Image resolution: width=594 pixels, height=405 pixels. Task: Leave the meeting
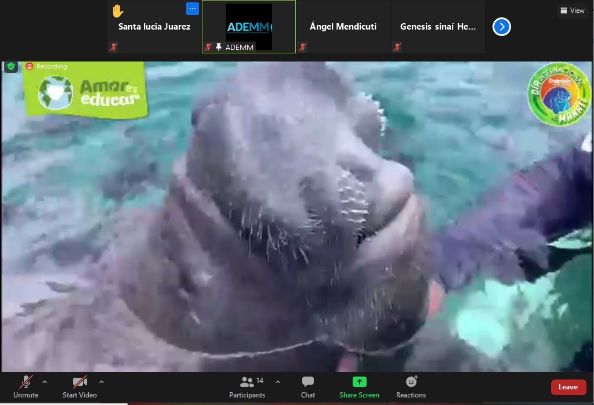click(x=568, y=387)
